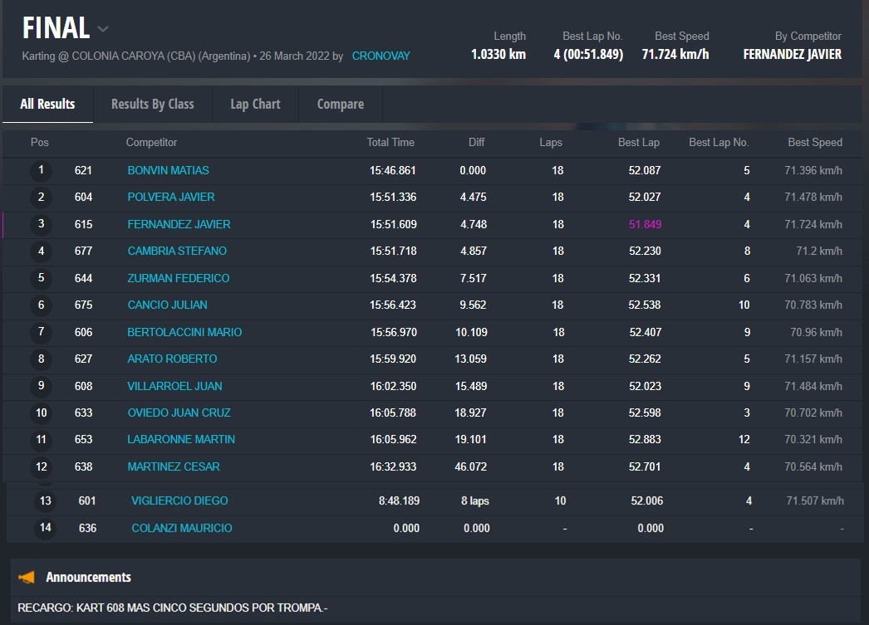Select VILLARROEL JUAN competitor link
Viewport: 869px width, 625px height.
coord(174,386)
